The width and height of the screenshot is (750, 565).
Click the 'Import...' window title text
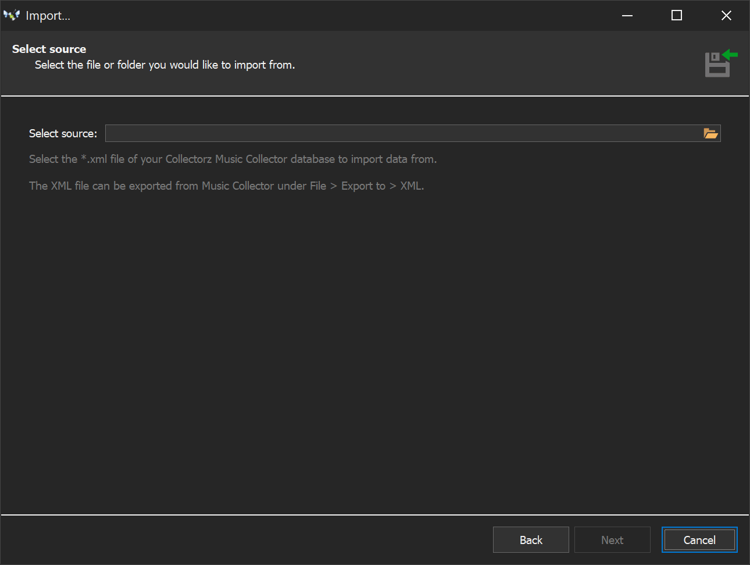tap(48, 16)
